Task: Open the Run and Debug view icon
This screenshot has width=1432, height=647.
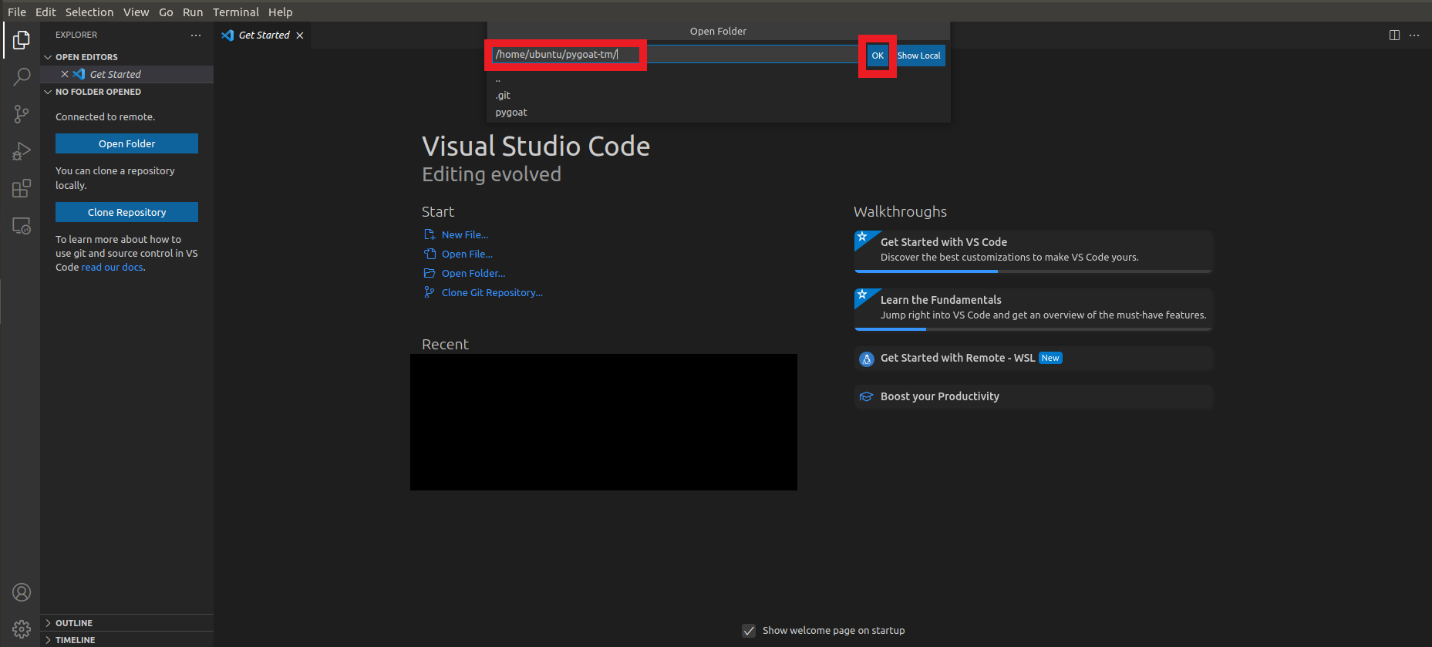Action: (x=22, y=151)
